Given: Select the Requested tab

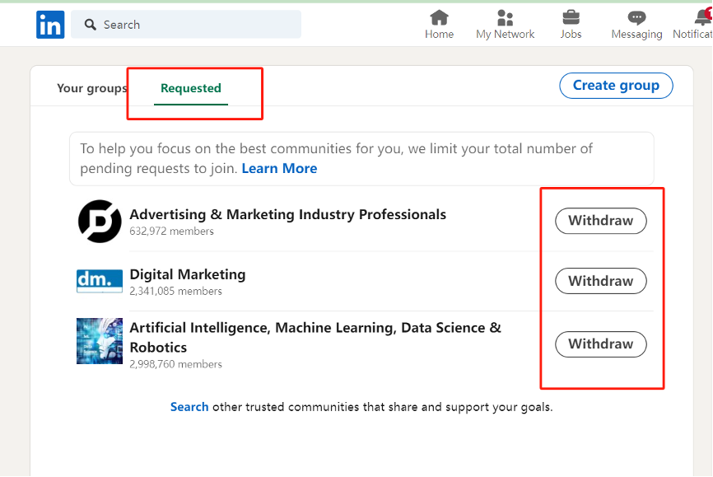Looking at the screenshot, I should (x=191, y=88).
